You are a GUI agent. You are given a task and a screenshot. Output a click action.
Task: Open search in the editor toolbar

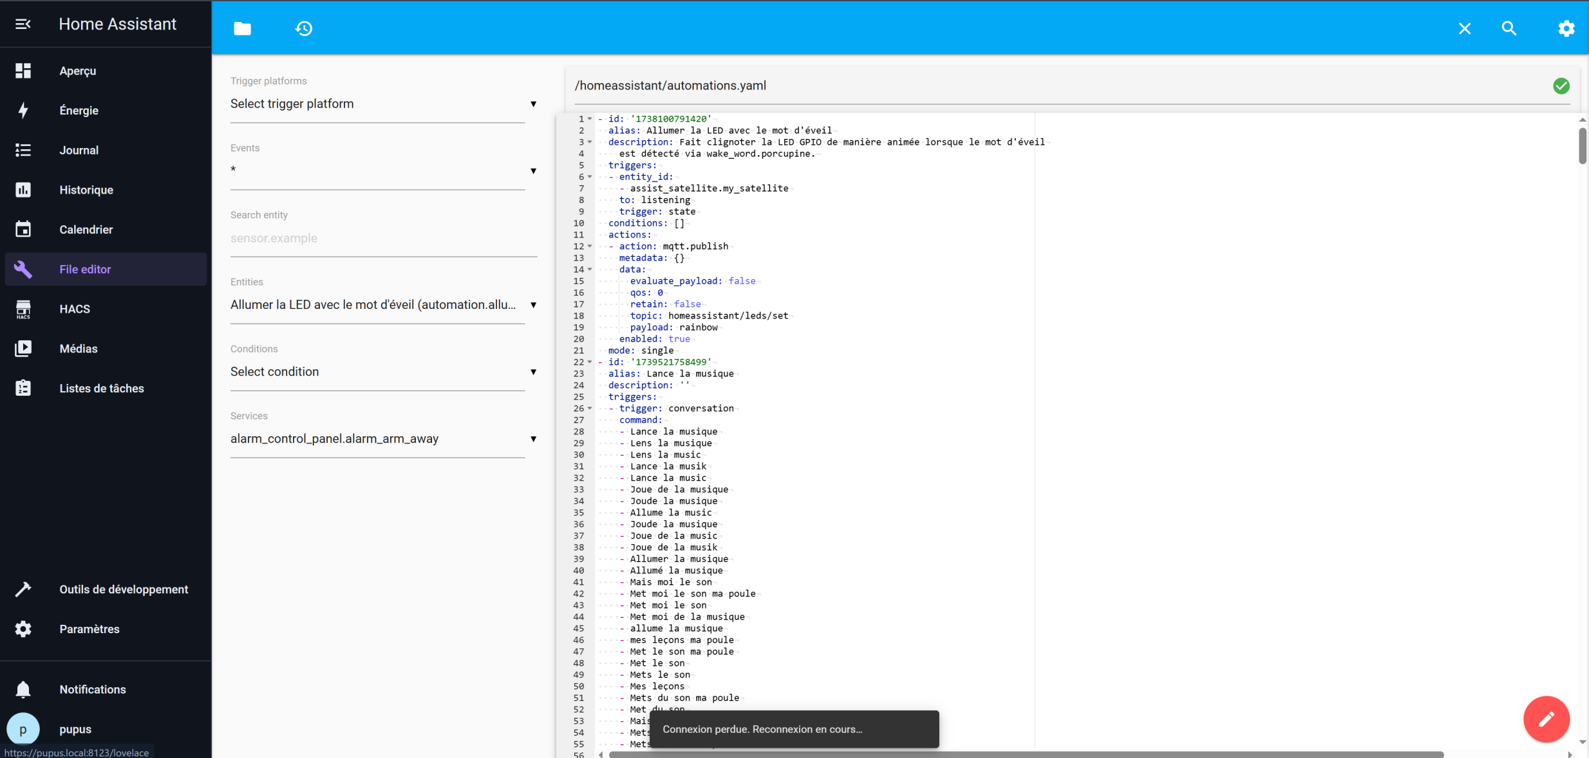pyautogui.click(x=1509, y=28)
